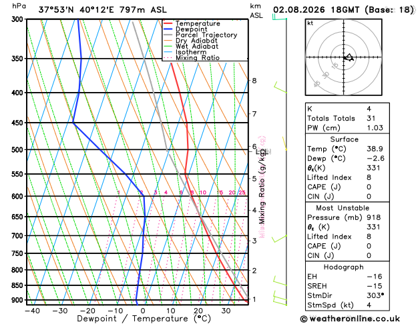Click the hodograph wind plot
The image size is (420, 324).
coord(344,57)
